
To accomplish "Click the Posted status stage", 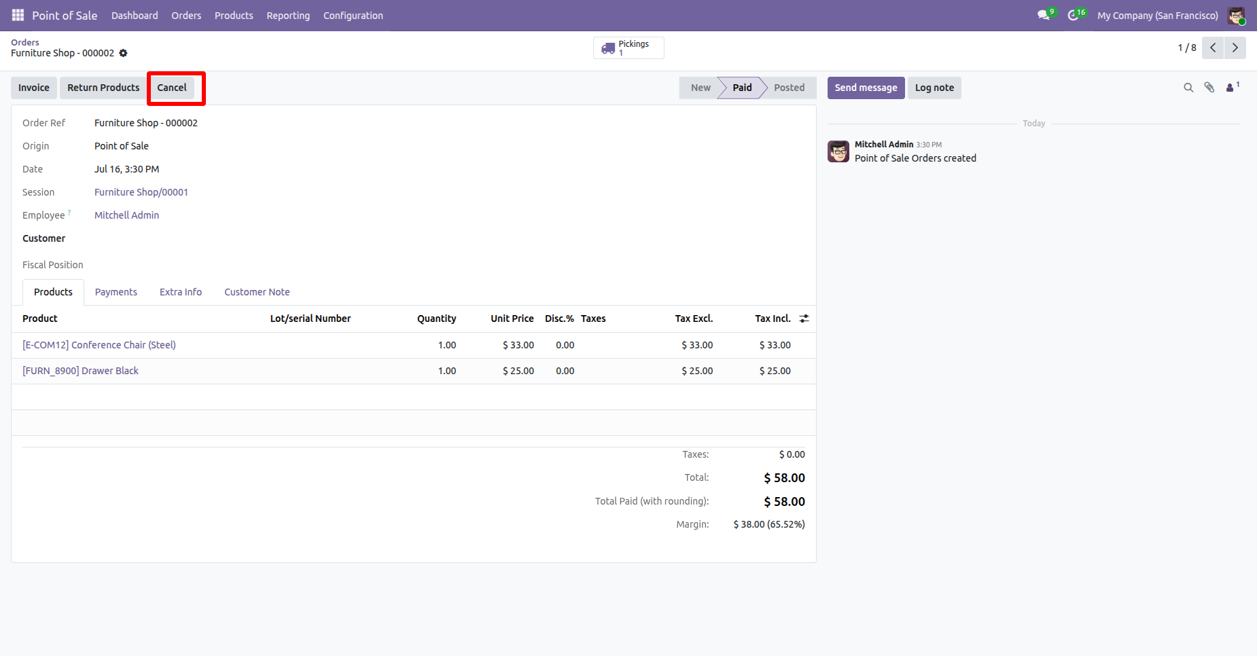I will [789, 88].
